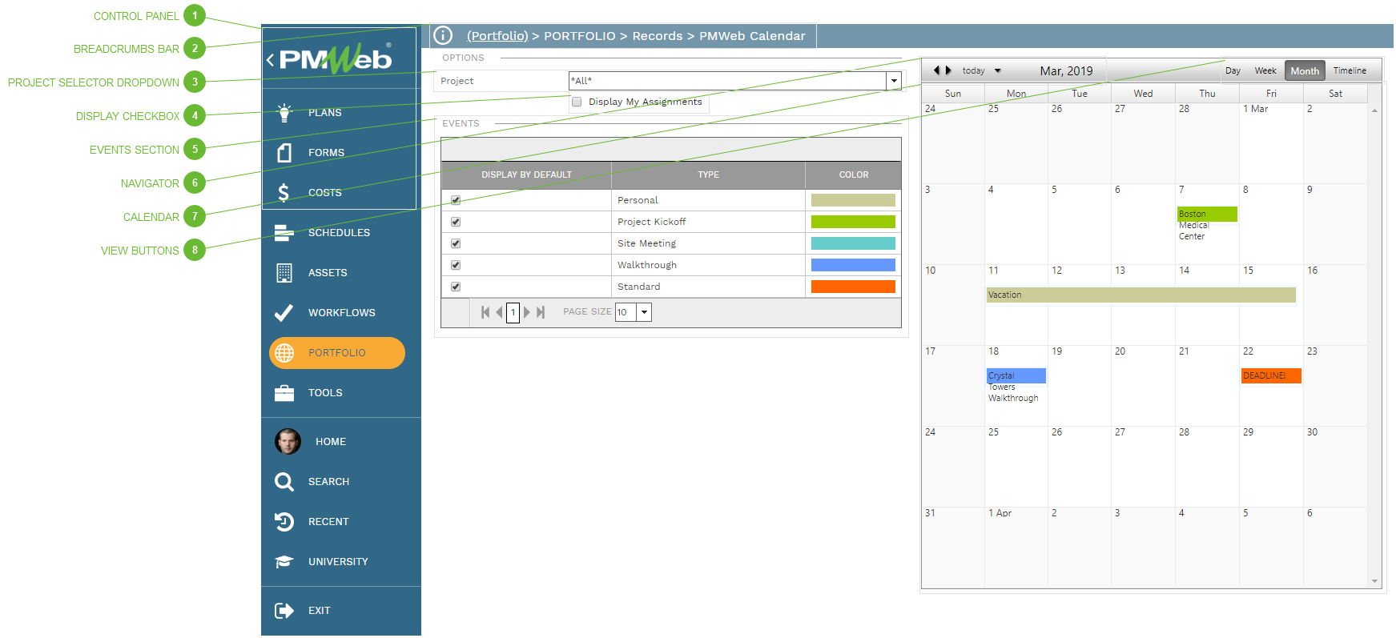Viewport: 1396px width, 638px height.
Task: Click the Plans lightbulb icon
Action: 284,112
